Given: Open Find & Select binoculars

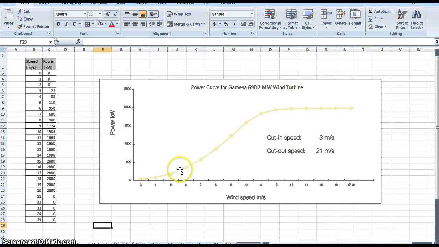Looking at the screenshot, I should (x=417, y=19).
